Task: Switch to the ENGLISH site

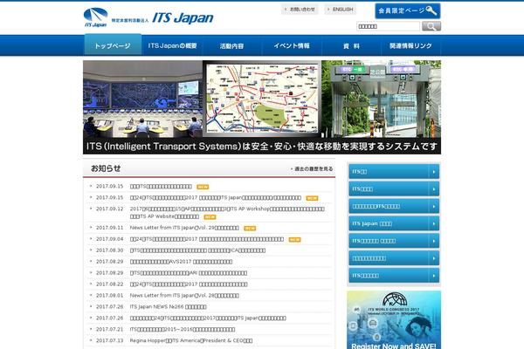Action: coord(341,10)
